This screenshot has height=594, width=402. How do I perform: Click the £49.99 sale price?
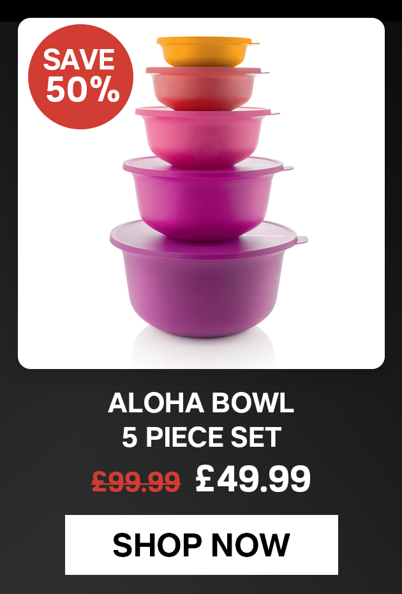(253, 479)
